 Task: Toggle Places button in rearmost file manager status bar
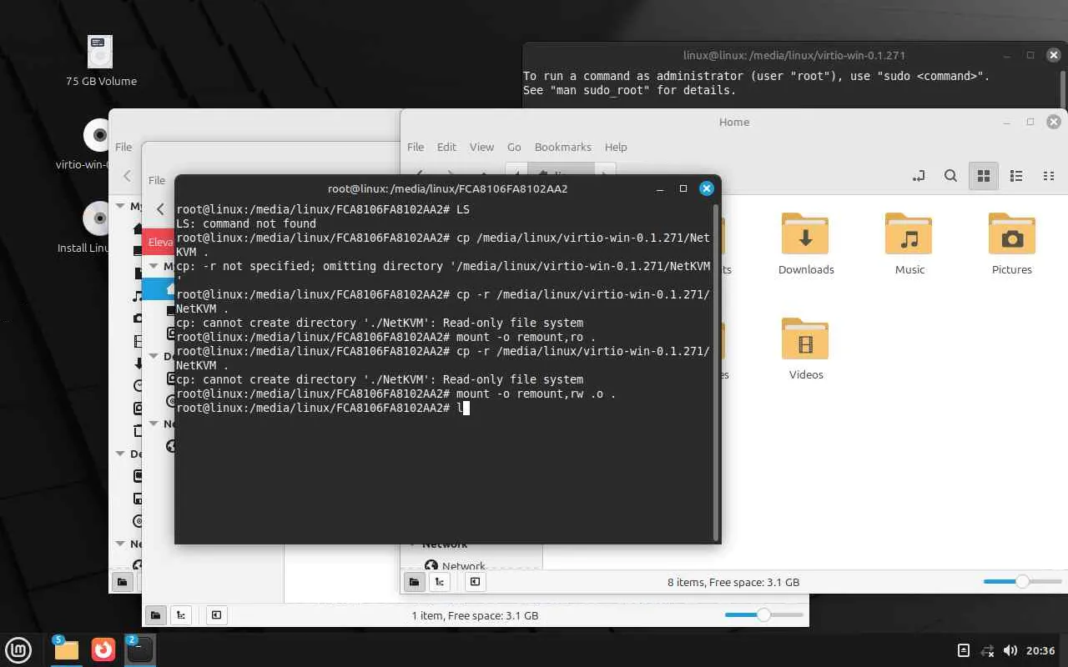point(122,582)
